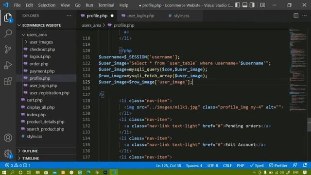Viewport: 311px width, 175px height.
Task: Toggle the bottom panel layout icon
Action: [x=245, y=5]
